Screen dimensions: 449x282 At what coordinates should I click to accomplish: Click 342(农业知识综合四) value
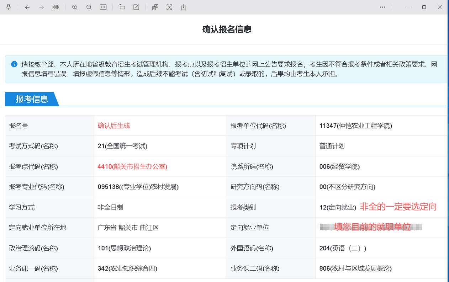127,268
